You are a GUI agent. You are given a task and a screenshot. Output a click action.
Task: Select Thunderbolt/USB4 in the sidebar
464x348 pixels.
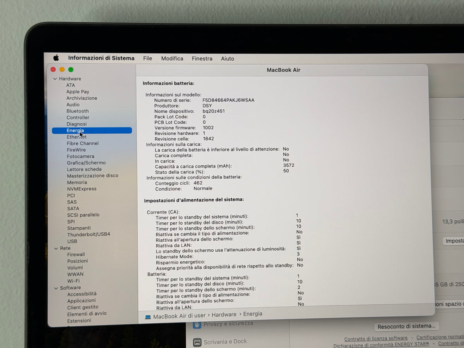[x=89, y=234]
